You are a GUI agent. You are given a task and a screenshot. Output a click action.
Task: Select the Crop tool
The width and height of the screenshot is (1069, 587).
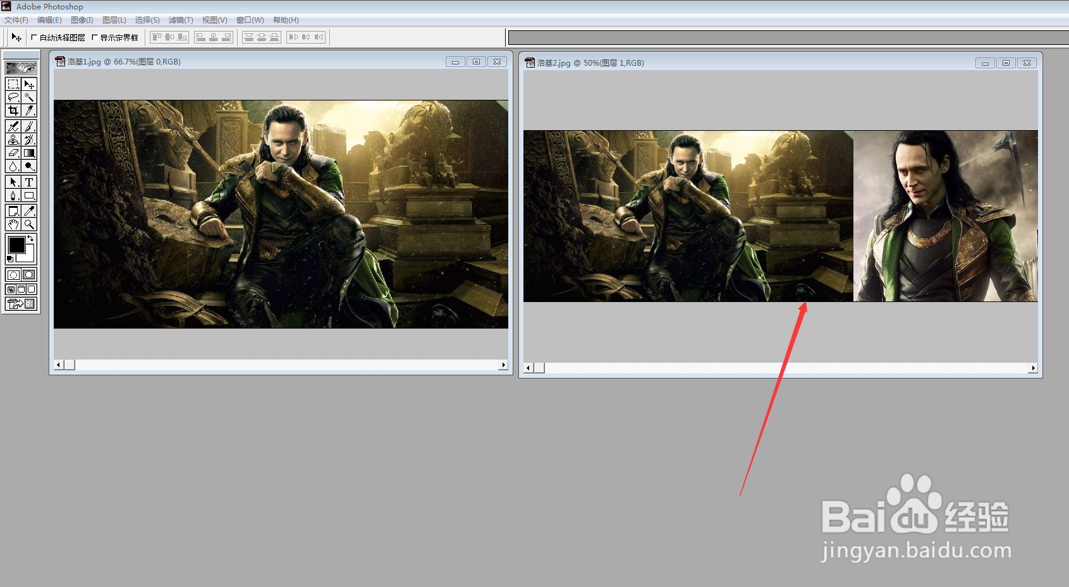point(13,111)
